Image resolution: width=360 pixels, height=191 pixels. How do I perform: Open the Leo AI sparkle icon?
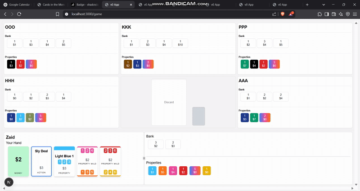coord(341,14)
